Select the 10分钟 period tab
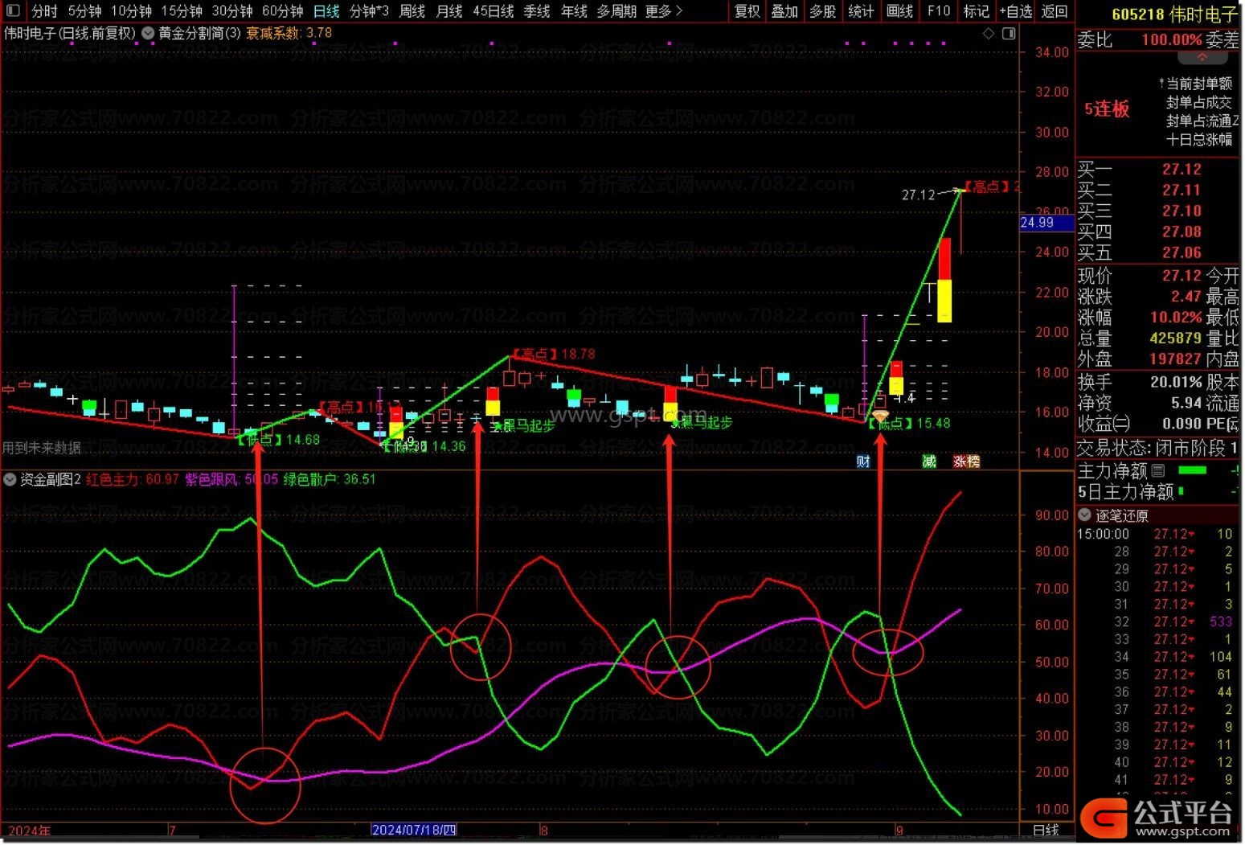1245x845 pixels. pos(131,11)
